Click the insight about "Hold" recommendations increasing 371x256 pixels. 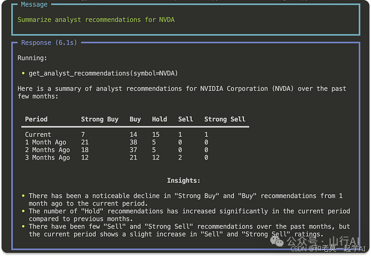[x=189, y=215]
